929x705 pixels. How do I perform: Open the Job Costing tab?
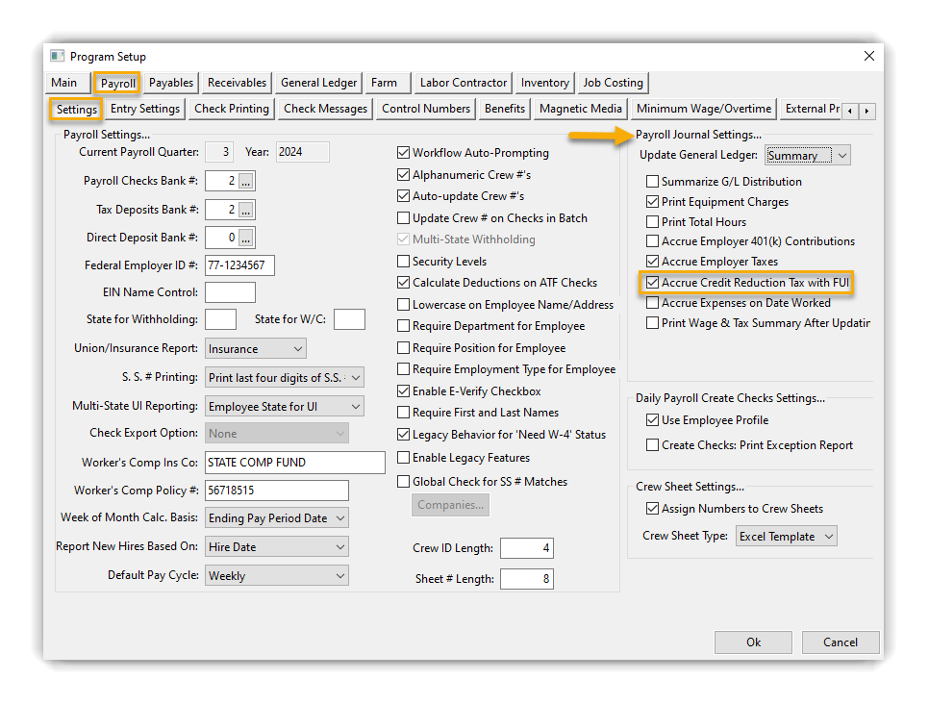614,83
